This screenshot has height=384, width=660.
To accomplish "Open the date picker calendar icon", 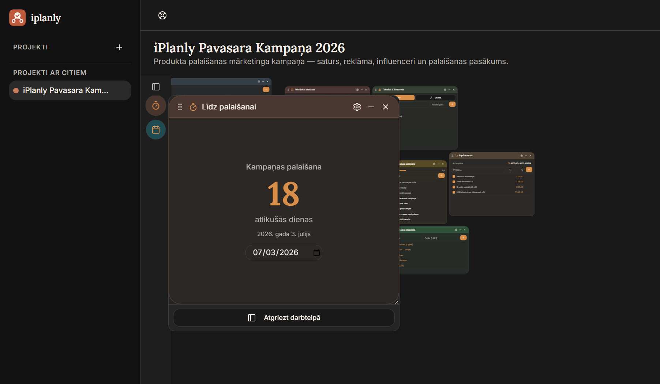I will pos(317,253).
